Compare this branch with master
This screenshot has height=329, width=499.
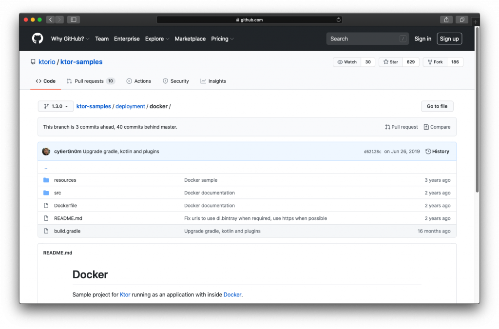[x=437, y=127]
